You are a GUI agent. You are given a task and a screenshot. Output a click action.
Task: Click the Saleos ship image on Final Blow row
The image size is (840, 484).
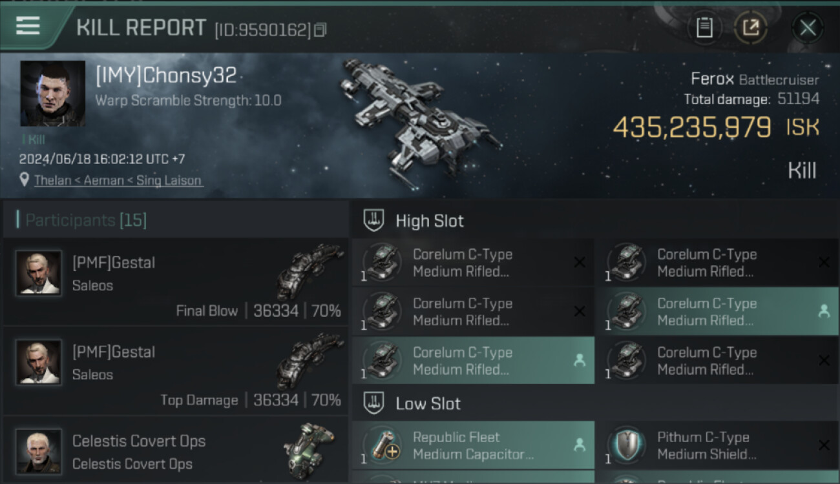[310, 271]
